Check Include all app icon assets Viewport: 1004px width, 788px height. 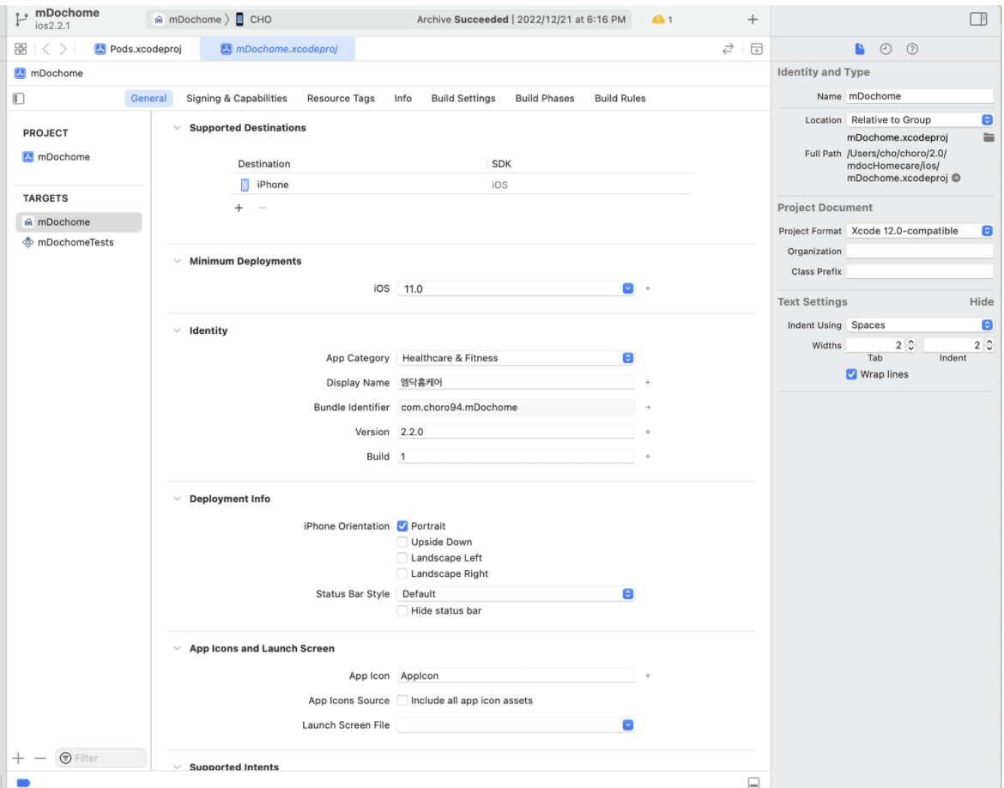[402, 700]
